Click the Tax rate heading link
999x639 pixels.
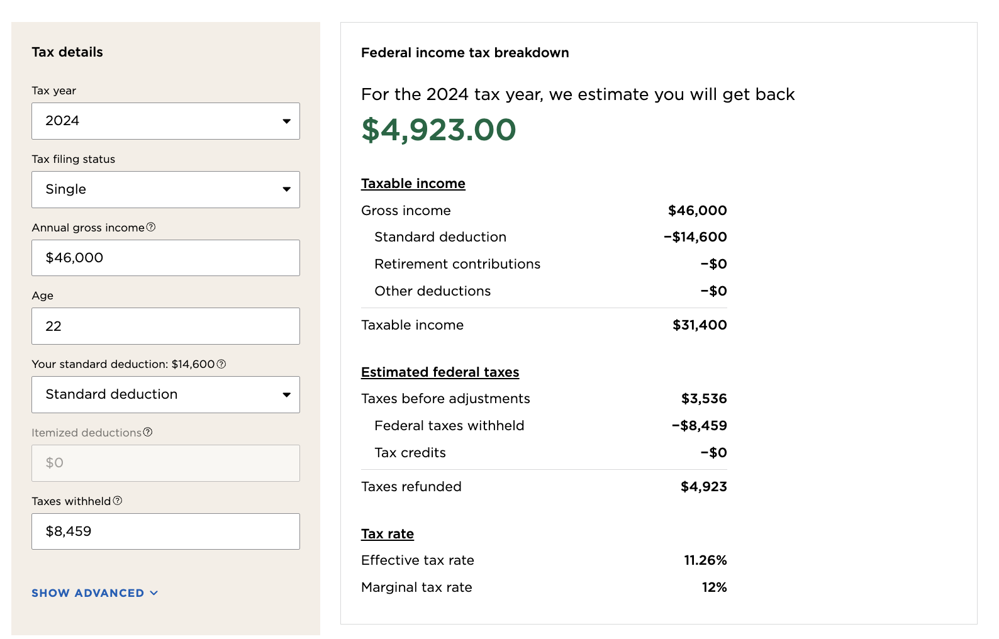(x=387, y=534)
